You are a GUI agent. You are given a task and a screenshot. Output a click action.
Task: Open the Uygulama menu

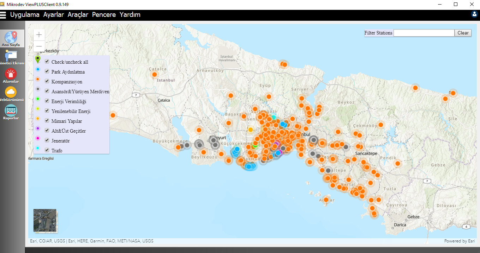point(25,15)
